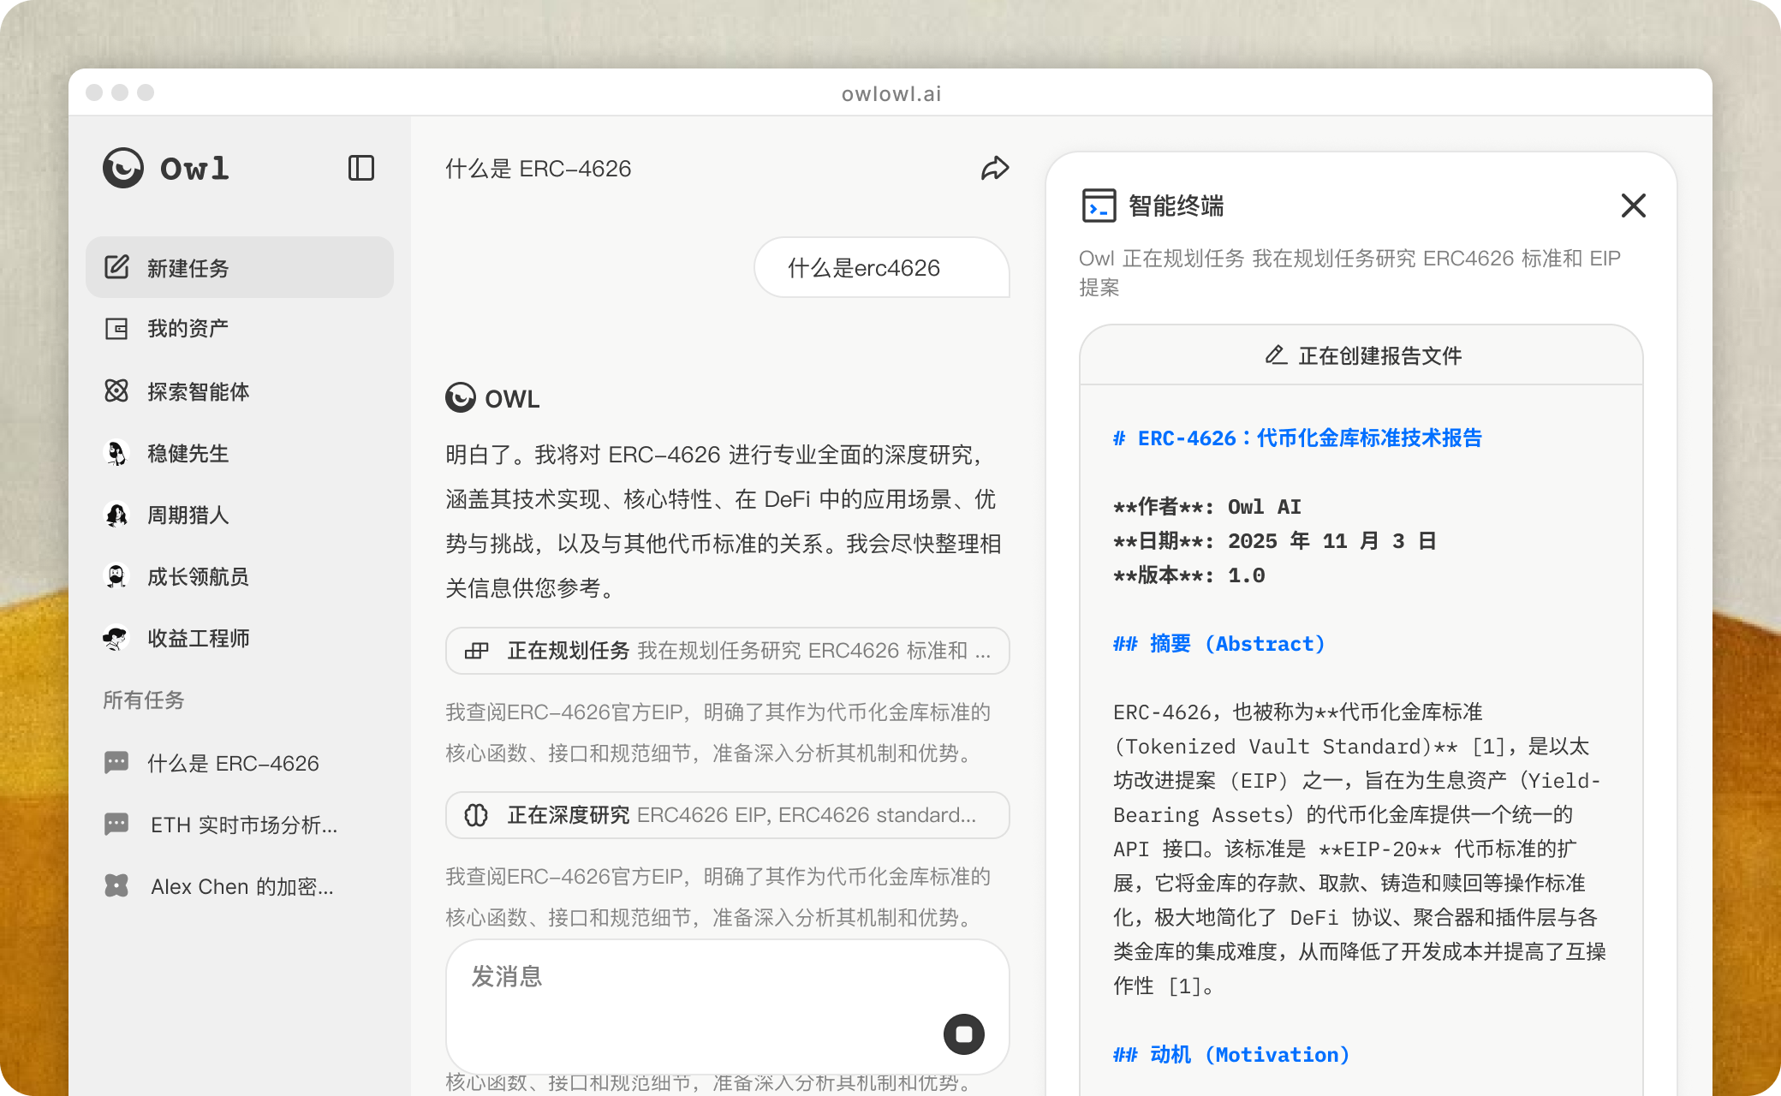Screen dimensions: 1781x1096
Task: Select the 成长领航员 agent avatar
Action: tap(116, 575)
